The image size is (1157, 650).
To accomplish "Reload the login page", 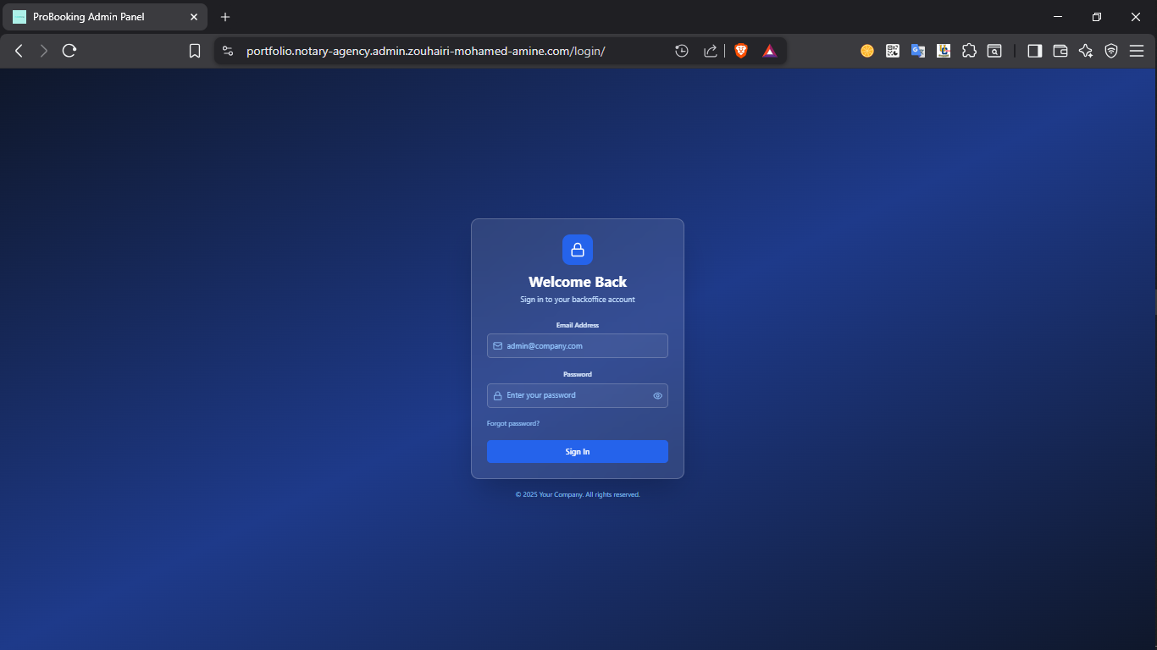I will (x=69, y=50).
